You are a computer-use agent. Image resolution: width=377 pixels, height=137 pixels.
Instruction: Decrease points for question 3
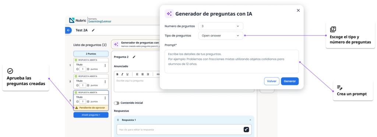coord(77,101)
